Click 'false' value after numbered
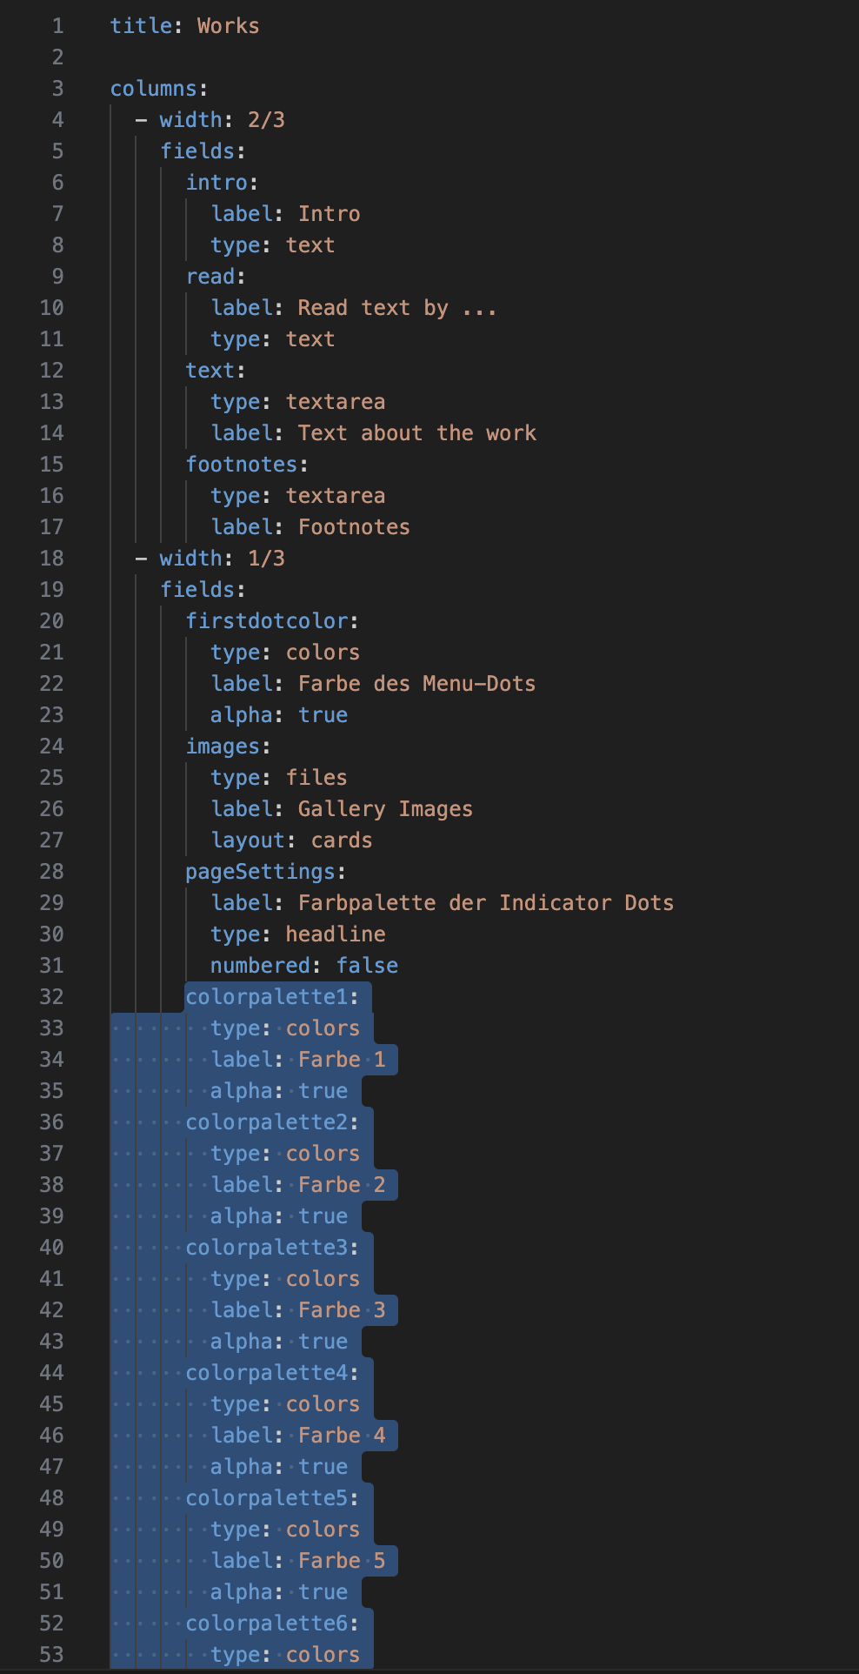This screenshot has height=1674, width=859. click(x=367, y=966)
